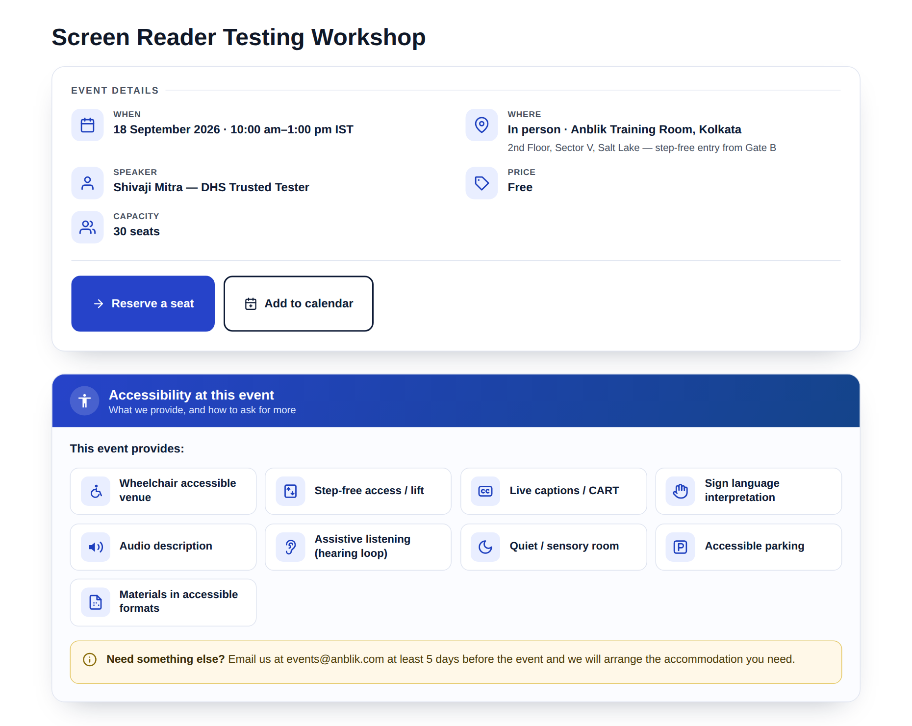Click the This event provides: label
Screen dimensions: 912x726
127,449
